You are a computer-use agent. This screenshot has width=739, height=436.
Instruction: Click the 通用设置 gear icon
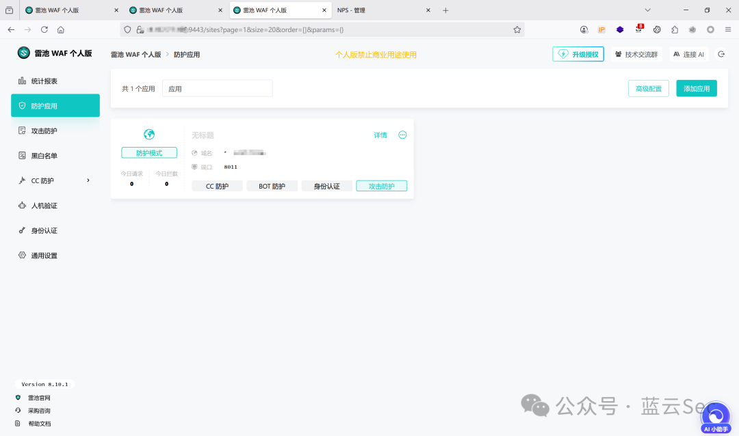(22, 255)
